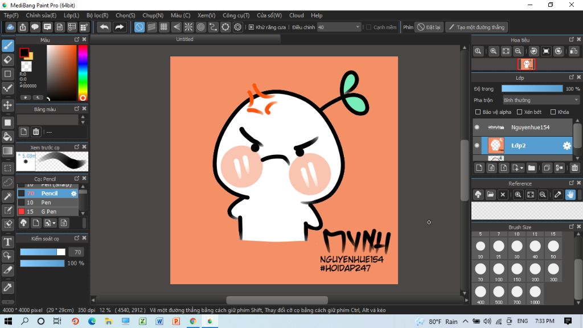Enable the concentric circle snap guide

[x=201, y=27]
